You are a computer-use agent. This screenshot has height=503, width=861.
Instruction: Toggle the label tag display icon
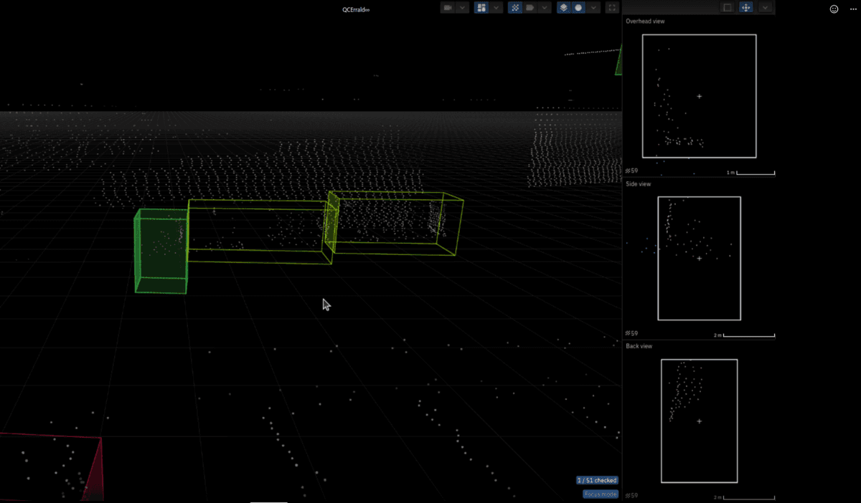click(530, 8)
